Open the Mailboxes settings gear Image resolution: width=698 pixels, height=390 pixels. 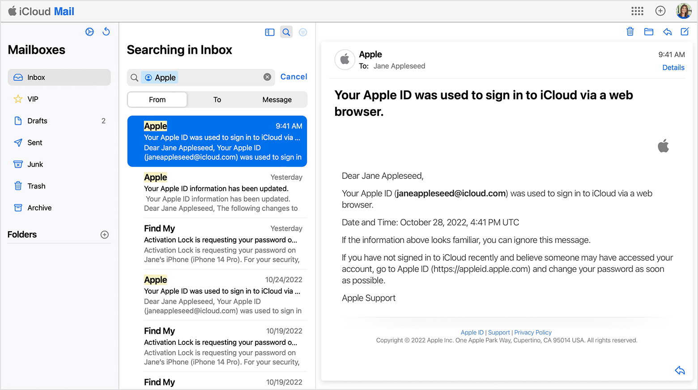pos(89,32)
